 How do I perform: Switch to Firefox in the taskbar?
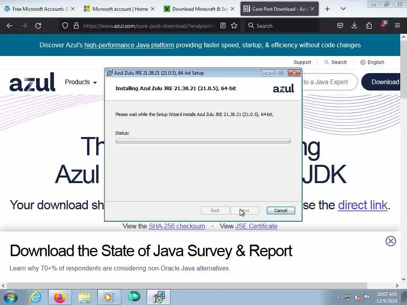click(60, 297)
